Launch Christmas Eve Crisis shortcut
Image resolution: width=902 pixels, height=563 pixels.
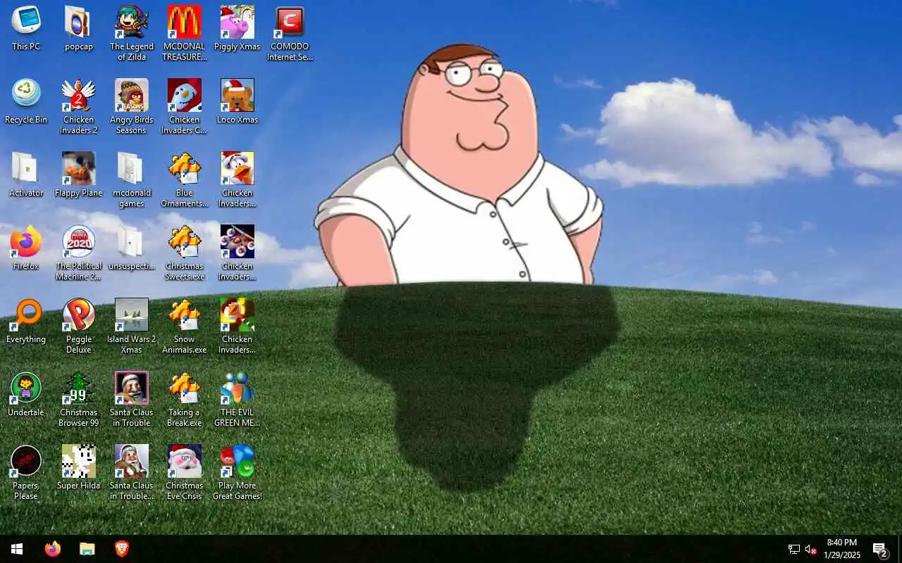tap(185, 472)
